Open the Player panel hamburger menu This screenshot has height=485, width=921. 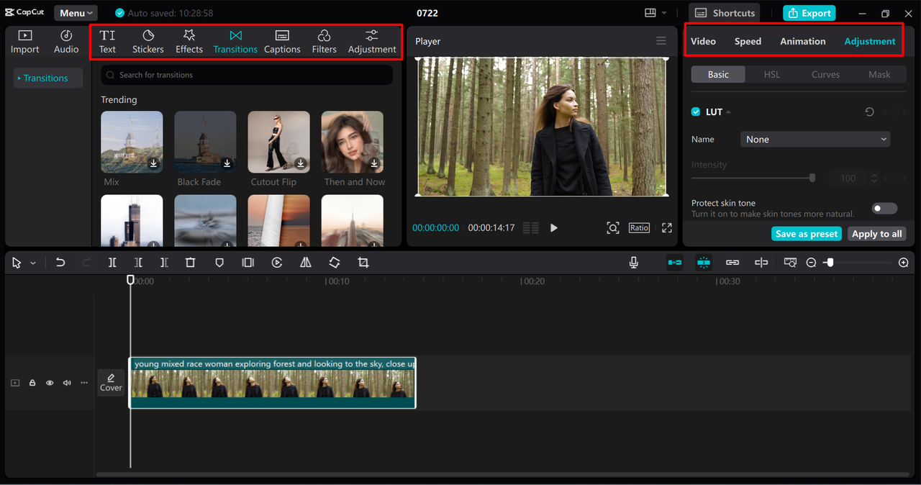[661, 41]
